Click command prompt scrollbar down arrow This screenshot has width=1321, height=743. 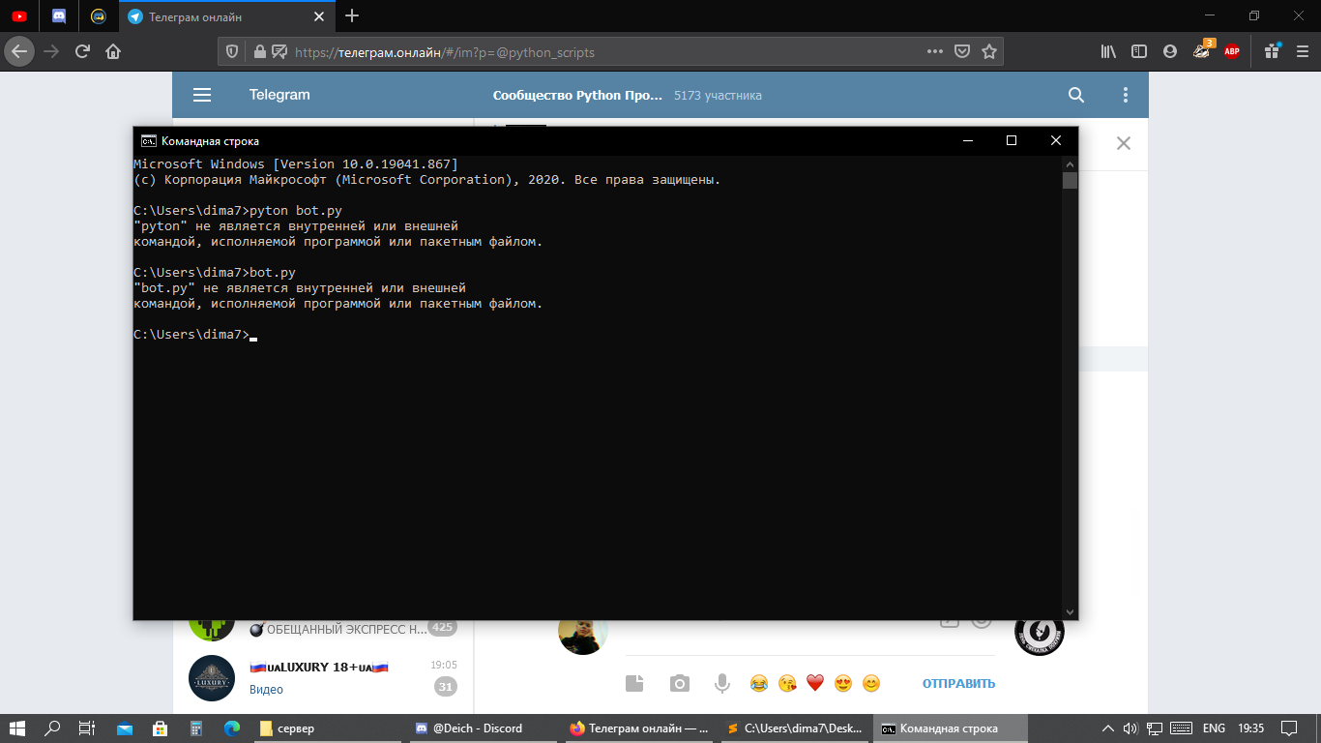tap(1070, 612)
